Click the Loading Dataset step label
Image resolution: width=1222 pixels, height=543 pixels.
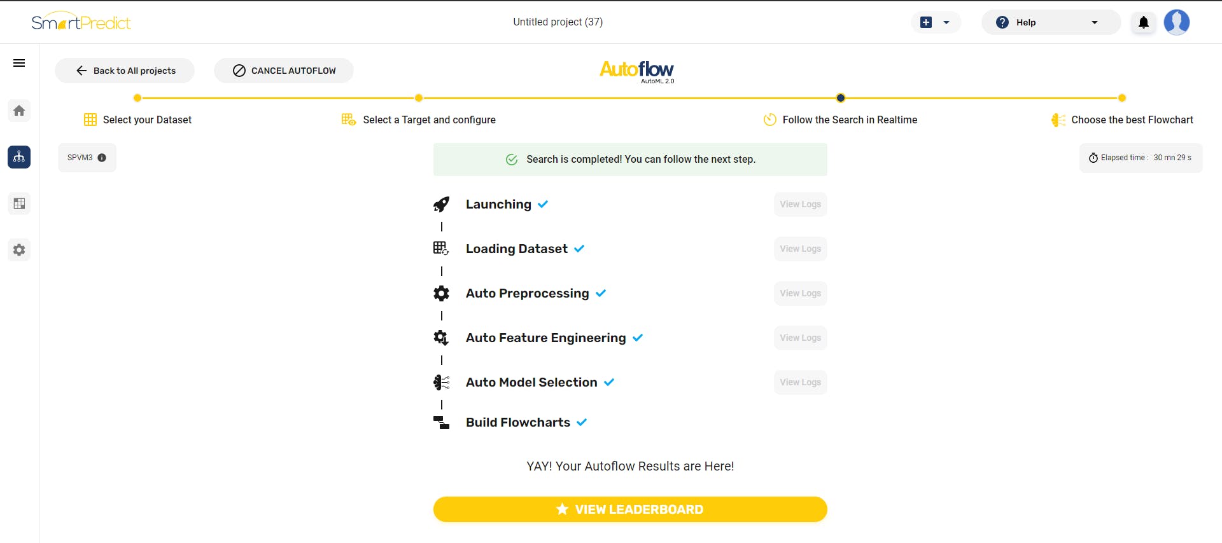tap(517, 249)
